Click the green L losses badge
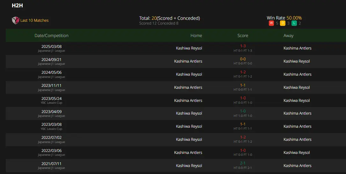This screenshot has height=174, width=346. click(294, 23)
